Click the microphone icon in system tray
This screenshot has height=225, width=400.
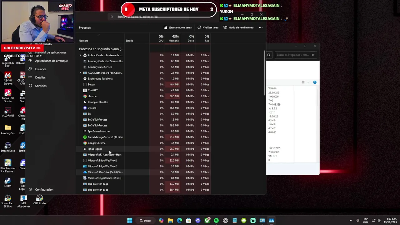pos(358,221)
